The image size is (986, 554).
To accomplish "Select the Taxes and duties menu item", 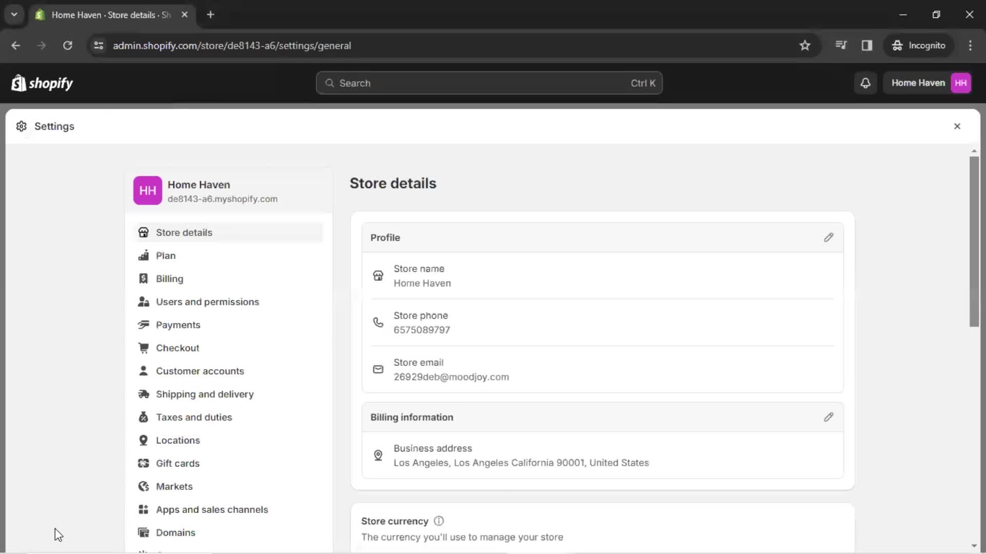I will 194,417.
